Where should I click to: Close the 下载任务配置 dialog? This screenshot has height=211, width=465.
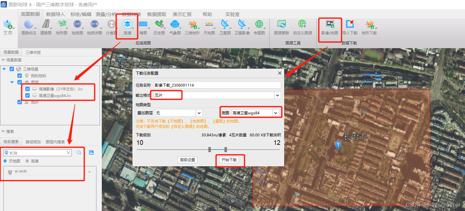tap(279, 73)
